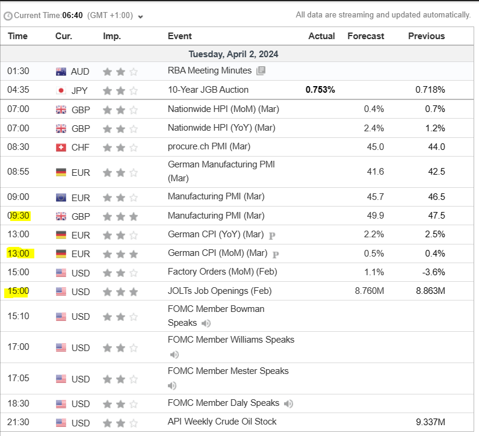Image resolution: width=479 pixels, height=436 pixels.
Task: Click the Japan flag icon for JPY
Action: pos(61,90)
